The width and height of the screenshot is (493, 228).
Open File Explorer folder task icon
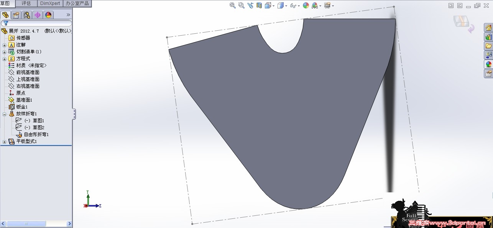488,46
